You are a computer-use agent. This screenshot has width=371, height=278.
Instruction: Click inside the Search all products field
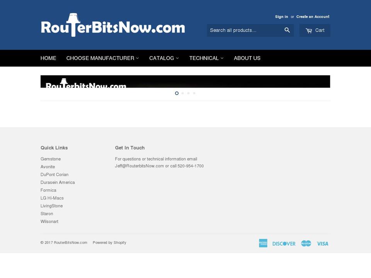point(243,30)
